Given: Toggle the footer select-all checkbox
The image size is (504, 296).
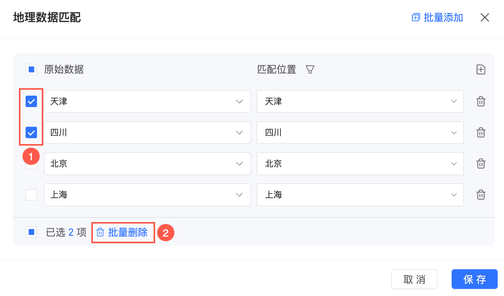Looking at the screenshot, I should (x=31, y=232).
